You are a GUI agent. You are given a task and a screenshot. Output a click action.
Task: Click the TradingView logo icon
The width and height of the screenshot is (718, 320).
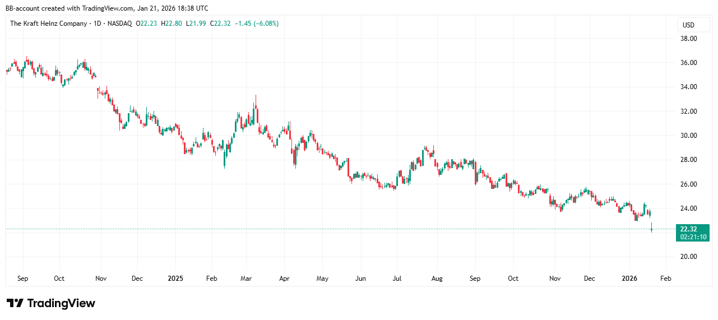15,303
